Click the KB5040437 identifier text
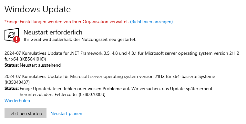Viewport: 246px width, 124px height. [17, 82]
